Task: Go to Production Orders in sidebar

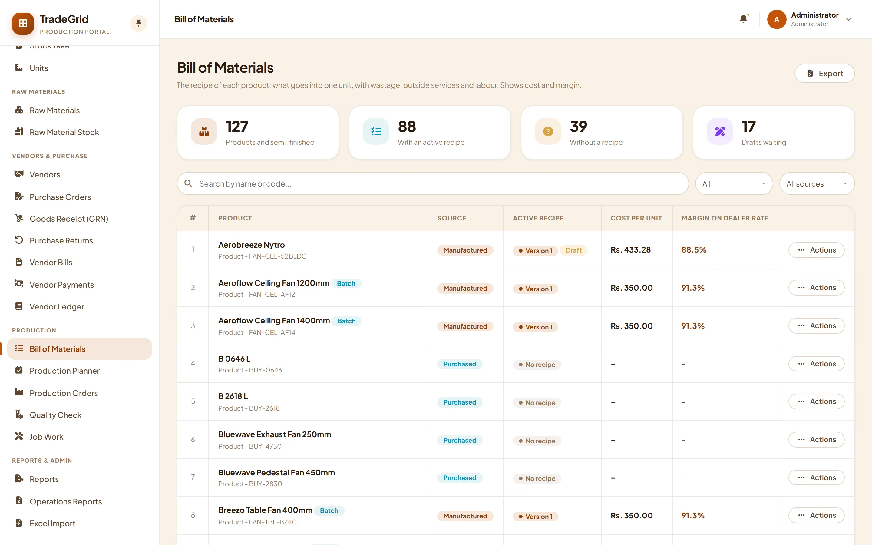Action: pyautogui.click(x=79, y=393)
